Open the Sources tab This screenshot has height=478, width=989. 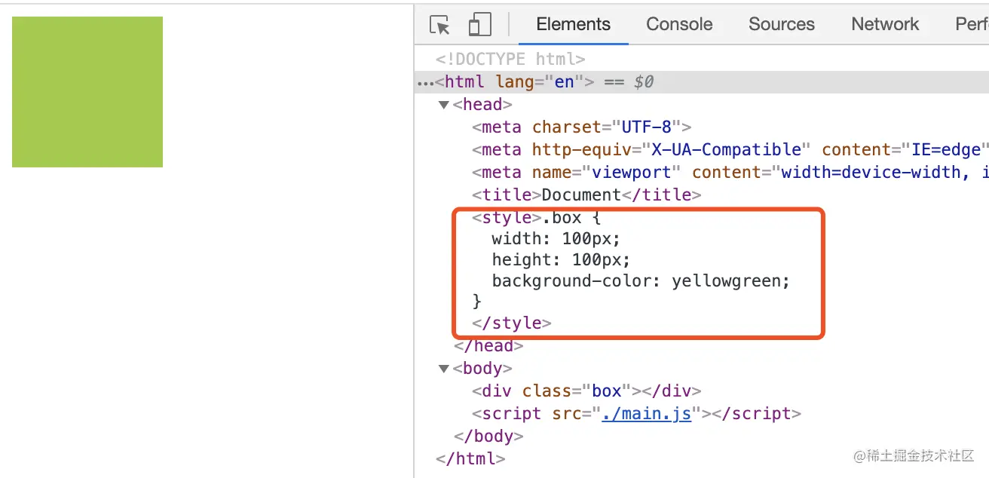[782, 24]
